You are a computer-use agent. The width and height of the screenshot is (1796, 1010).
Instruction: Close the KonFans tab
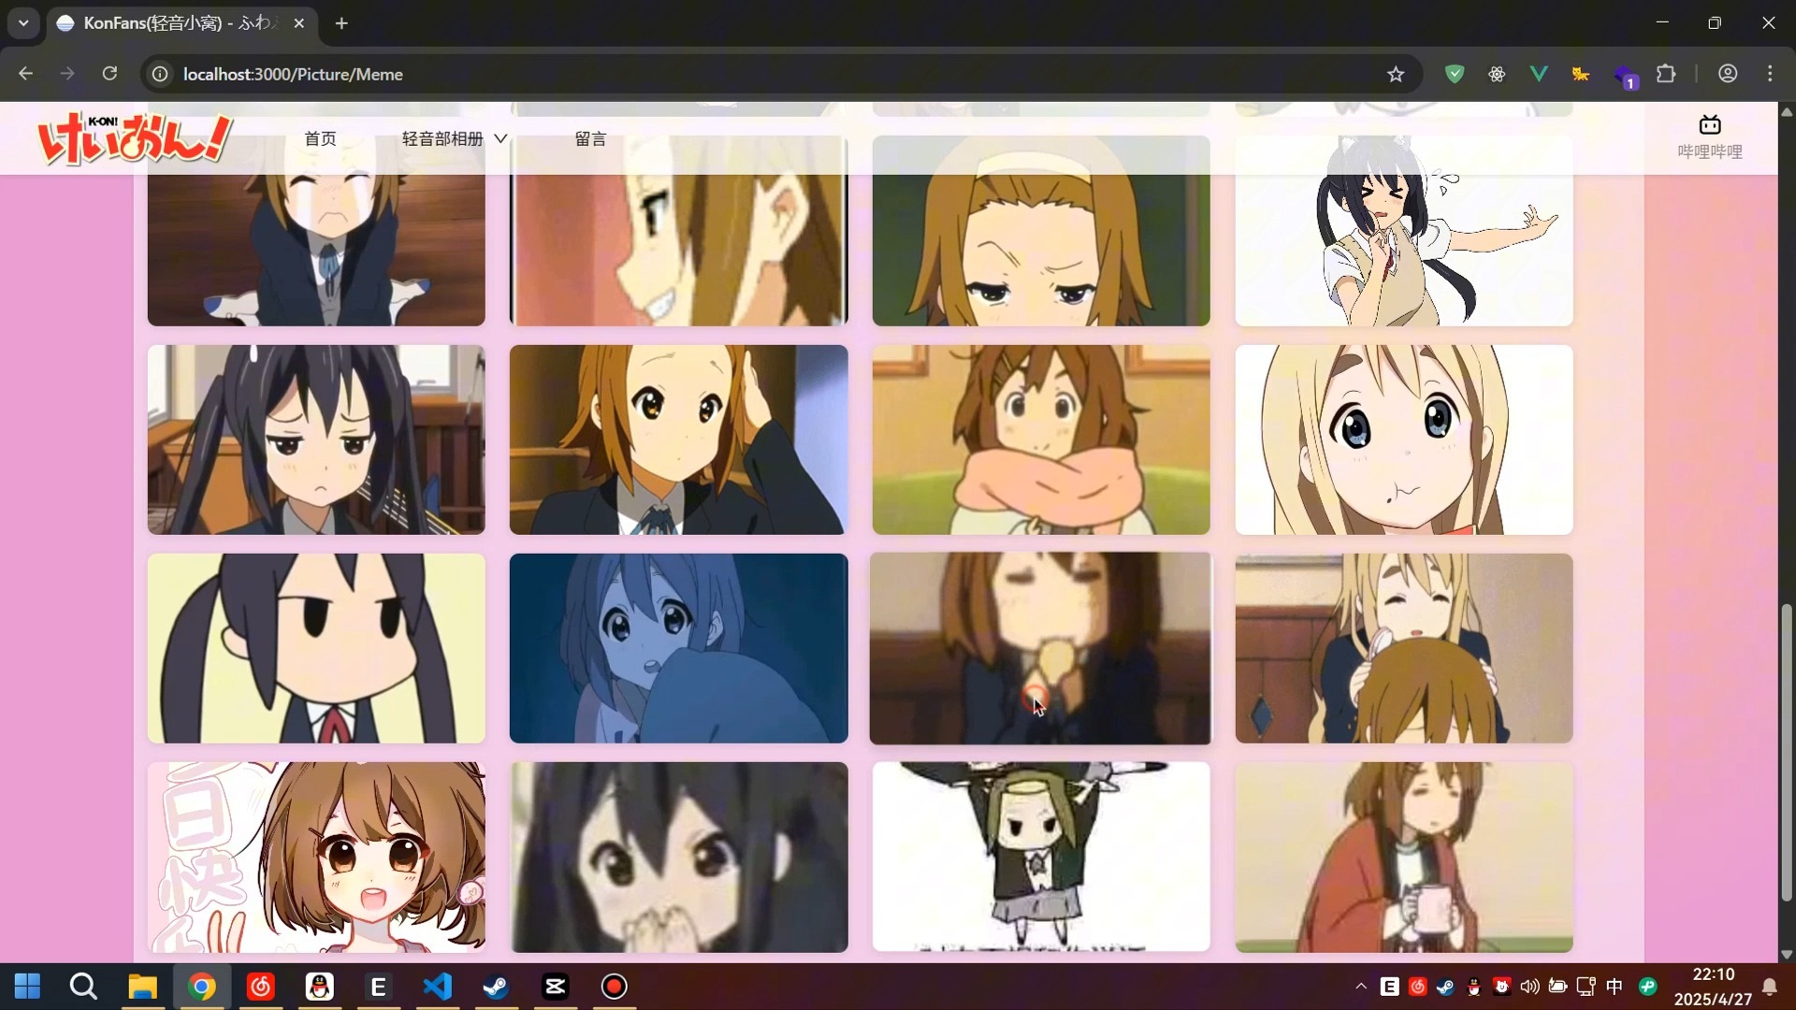[x=298, y=22]
